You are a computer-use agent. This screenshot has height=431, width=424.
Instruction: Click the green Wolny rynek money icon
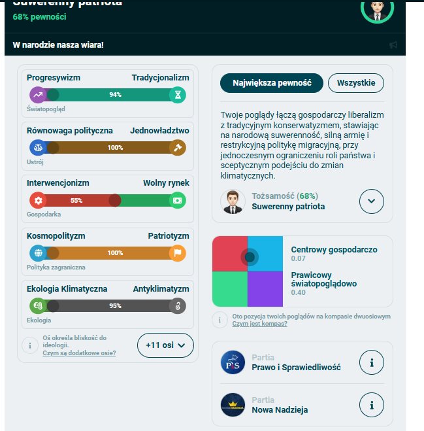point(178,200)
